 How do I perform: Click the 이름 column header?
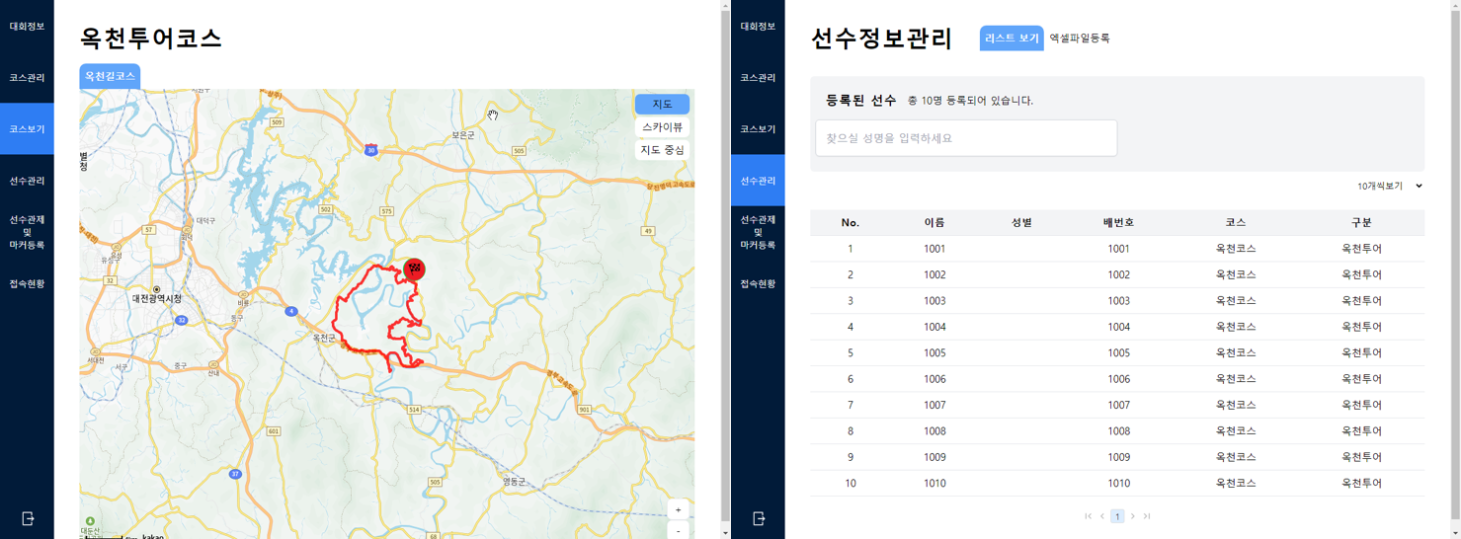pyautogui.click(x=934, y=223)
